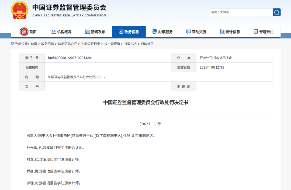The height and width of the screenshot is (190, 291).
Task: Focus the 请输入关键字 search field
Action: pos(241,12)
